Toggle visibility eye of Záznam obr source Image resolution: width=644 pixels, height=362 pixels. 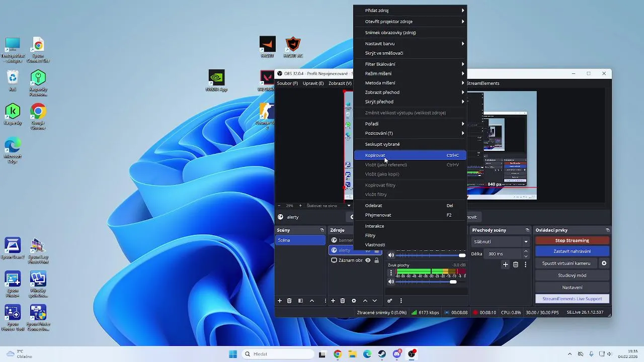click(368, 260)
